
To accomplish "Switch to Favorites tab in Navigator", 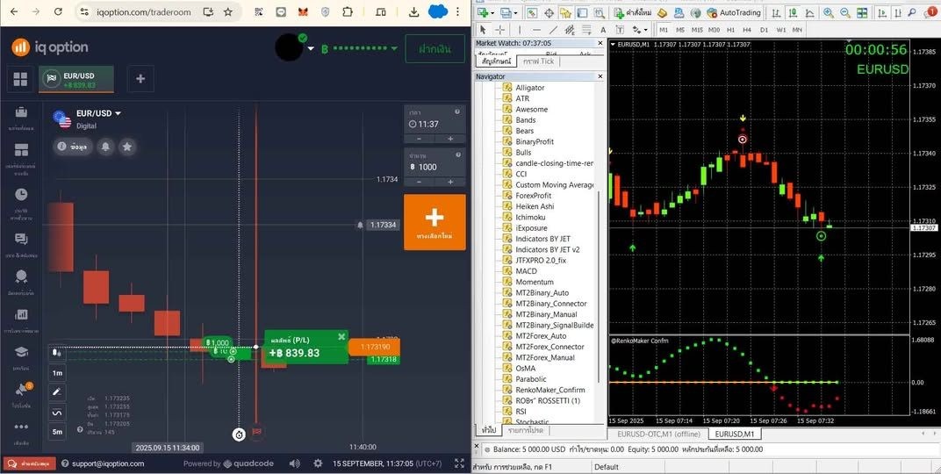I will click(525, 430).
